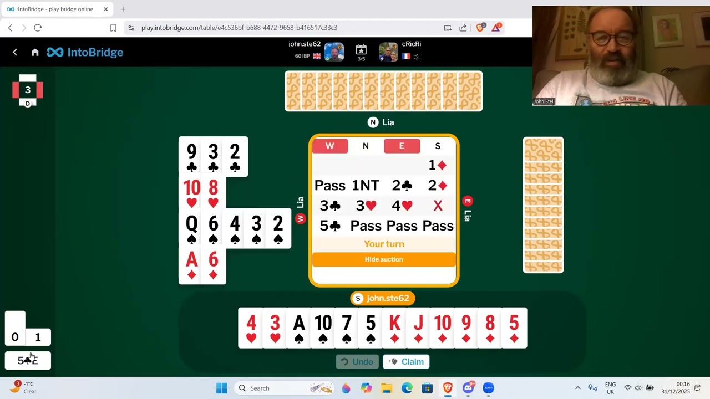Open a new browser tab
This screenshot has height=399, width=710.
[x=123, y=9]
